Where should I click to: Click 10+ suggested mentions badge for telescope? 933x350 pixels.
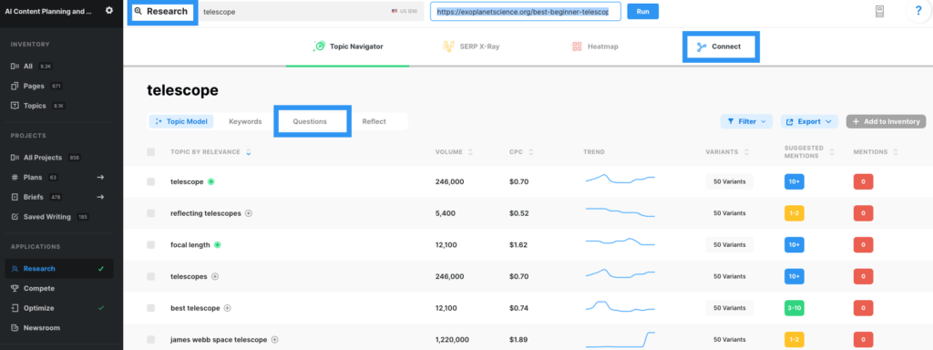tap(795, 181)
